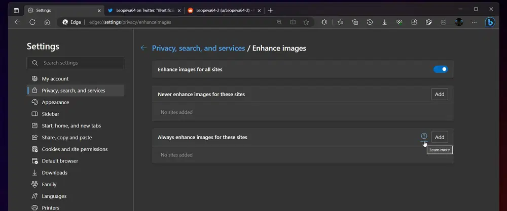Open the Collections toolbar icon
This screenshot has height=211, width=507.
(355, 22)
